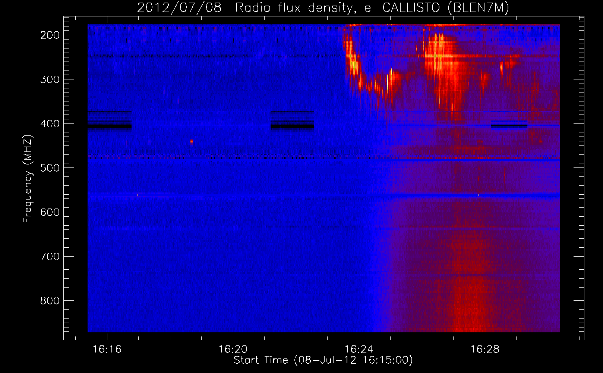Image resolution: width=603 pixels, height=373 pixels.
Task: Click the 700 frequency tick label
Action: [x=50, y=257]
